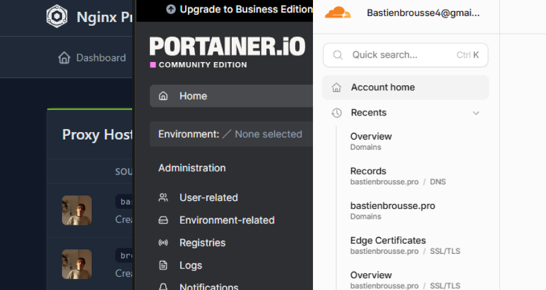Click the Notifications bell icon
546x290 pixels.
[164, 287]
